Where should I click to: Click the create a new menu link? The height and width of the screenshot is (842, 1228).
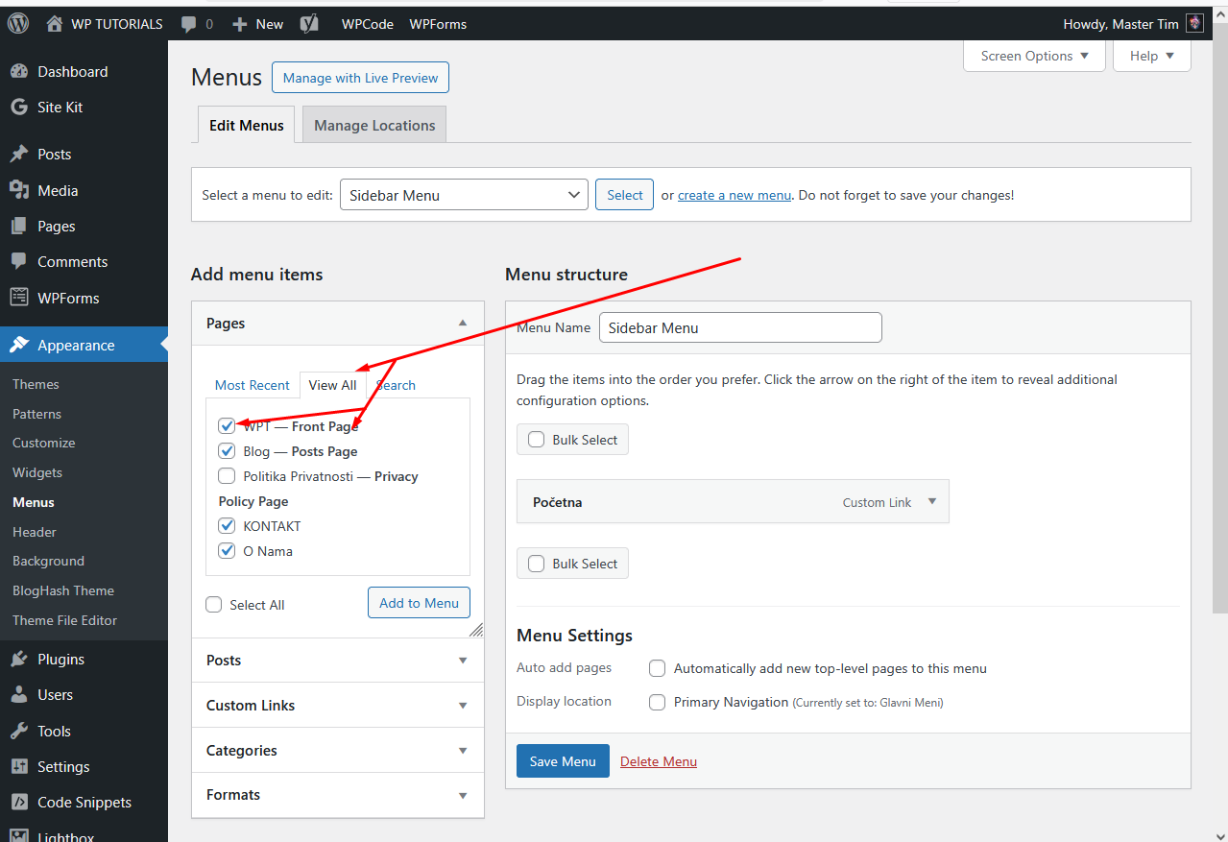pos(734,195)
